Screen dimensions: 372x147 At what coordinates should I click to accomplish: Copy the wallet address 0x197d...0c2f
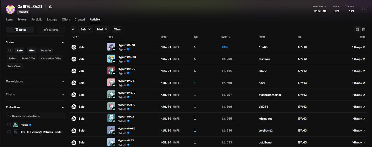tap(51, 6)
